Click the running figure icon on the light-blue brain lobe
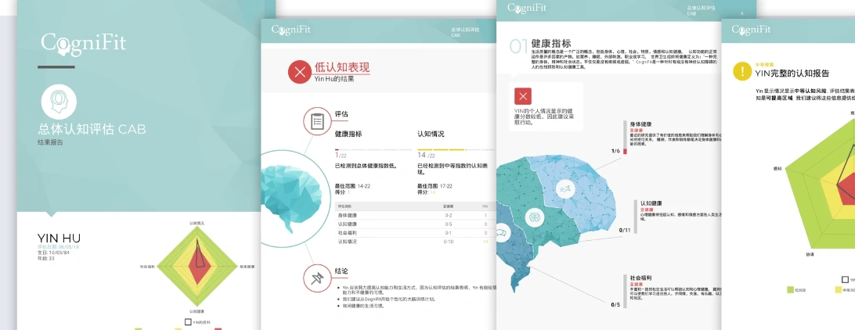 [565, 189]
